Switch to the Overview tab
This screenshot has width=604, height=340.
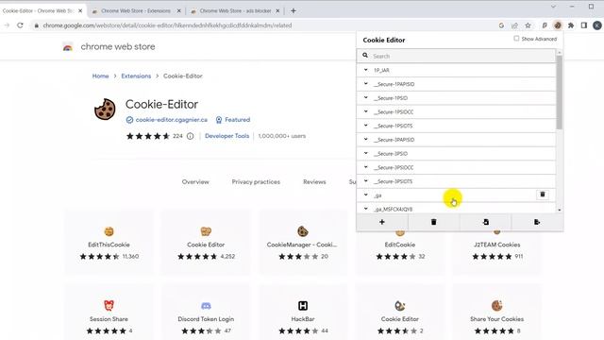[x=195, y=182]
